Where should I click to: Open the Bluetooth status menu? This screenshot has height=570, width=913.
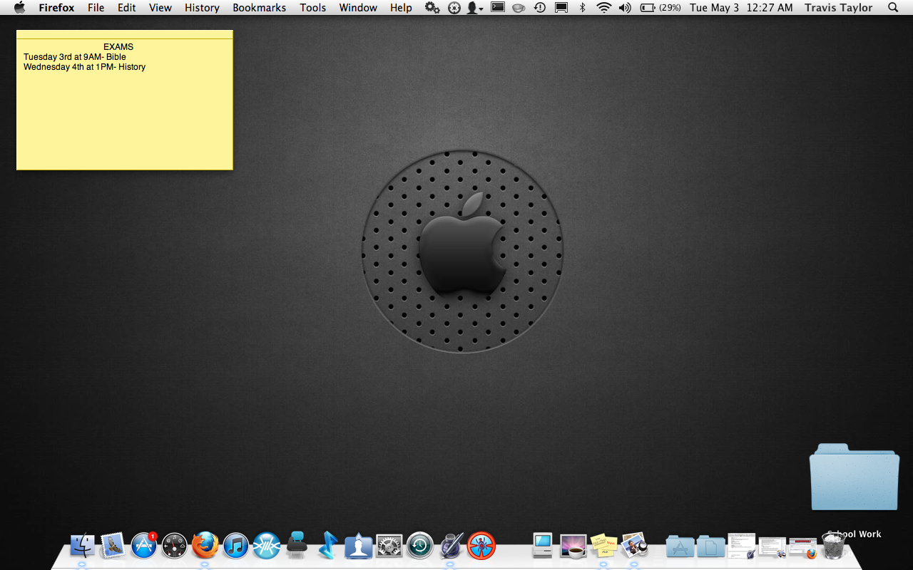[x=583, y=8]
